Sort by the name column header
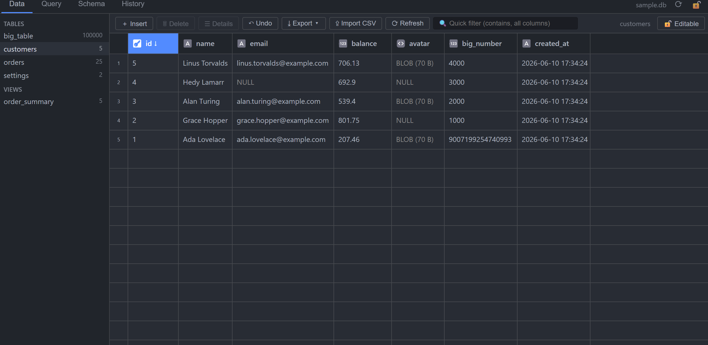The height and width of the screenshot is (345, 708). tap(205, 43)
